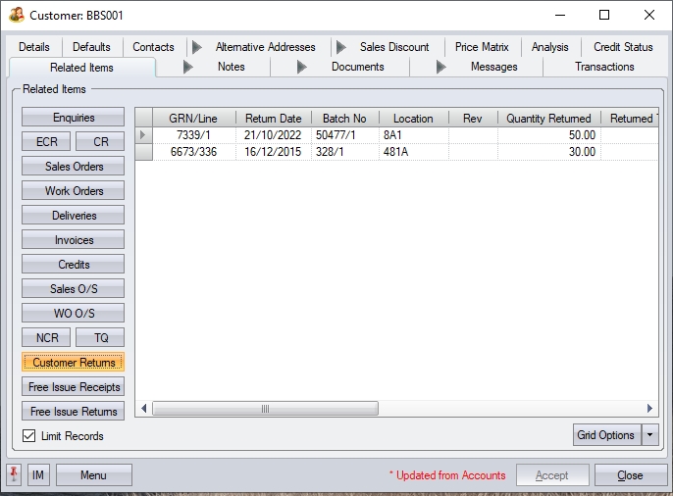Image resolution: width=673 pixels, height=496 pixels.
Task: Show related Sales Orders
Action: coord(74,167)
